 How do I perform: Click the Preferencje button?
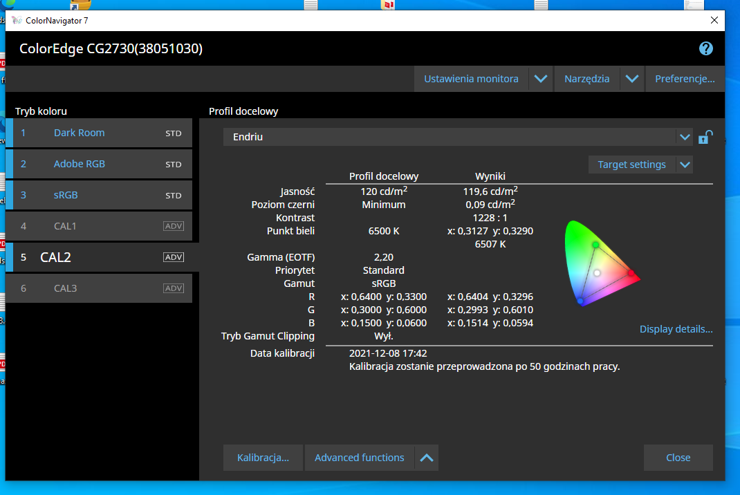click(x=685, y=79)
